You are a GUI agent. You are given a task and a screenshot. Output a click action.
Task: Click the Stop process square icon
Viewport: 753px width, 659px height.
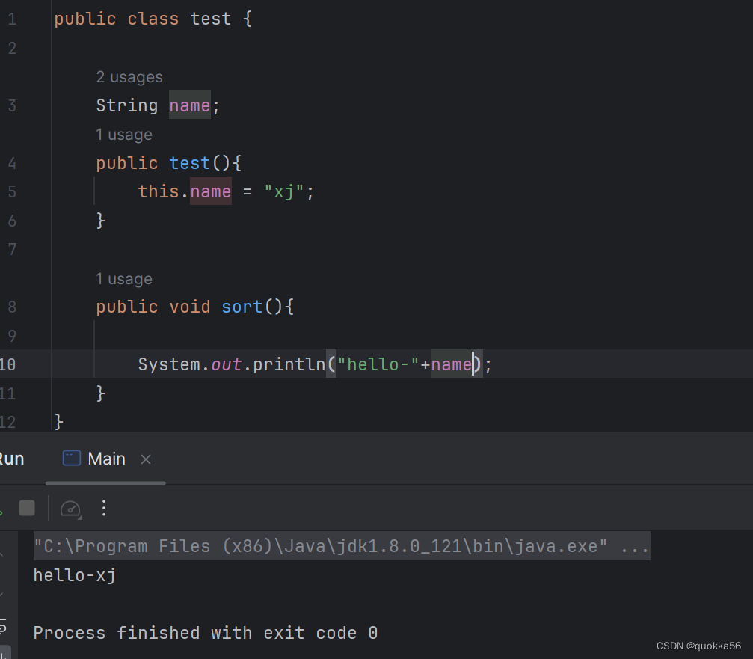pos(27,508)
